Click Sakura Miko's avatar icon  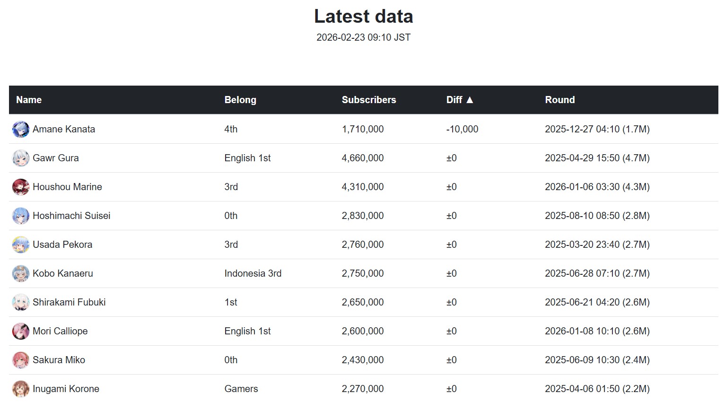tap(21, 360)
